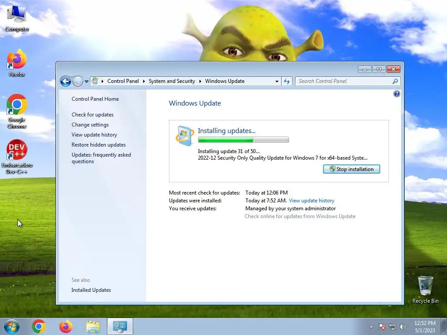The width and height of the screenshot is (447, 335).
Task: Select the Recycle Bin desktop icon
Action: click(x=425, y=290)
